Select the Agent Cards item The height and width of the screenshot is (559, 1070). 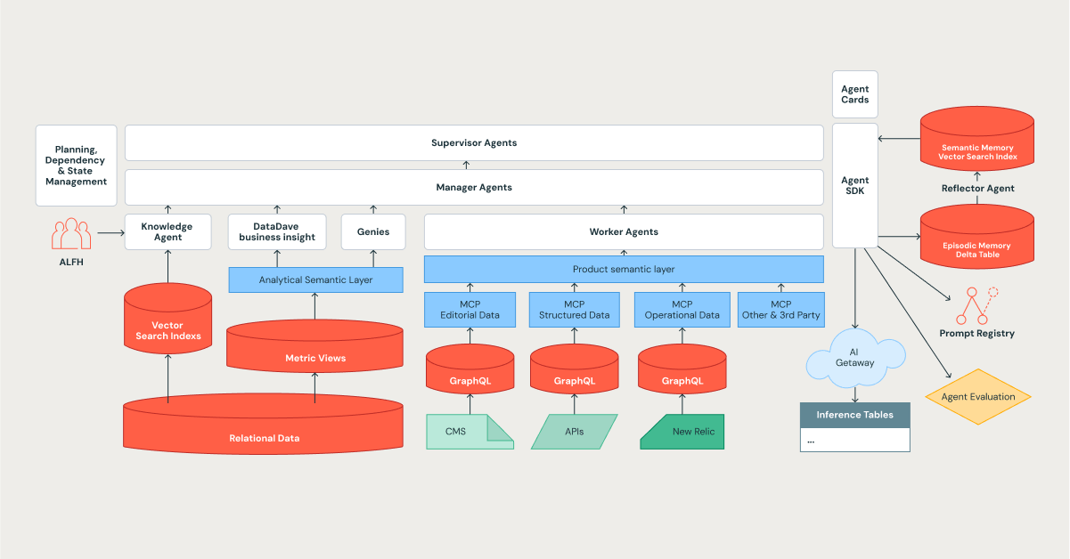coord(854,93)
